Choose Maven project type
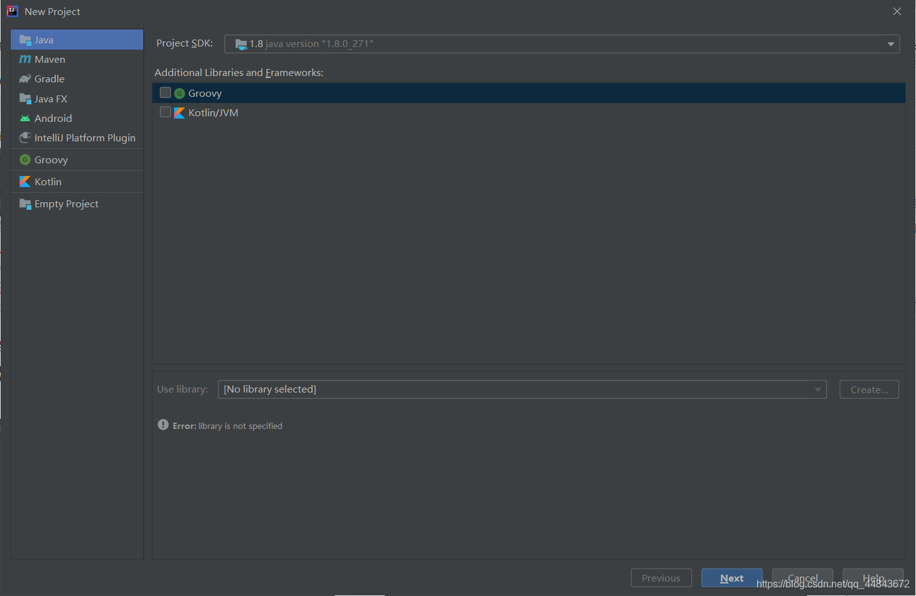Image resolution: width=916 pixels, height=596 pixels. click(x=77, y=59)
